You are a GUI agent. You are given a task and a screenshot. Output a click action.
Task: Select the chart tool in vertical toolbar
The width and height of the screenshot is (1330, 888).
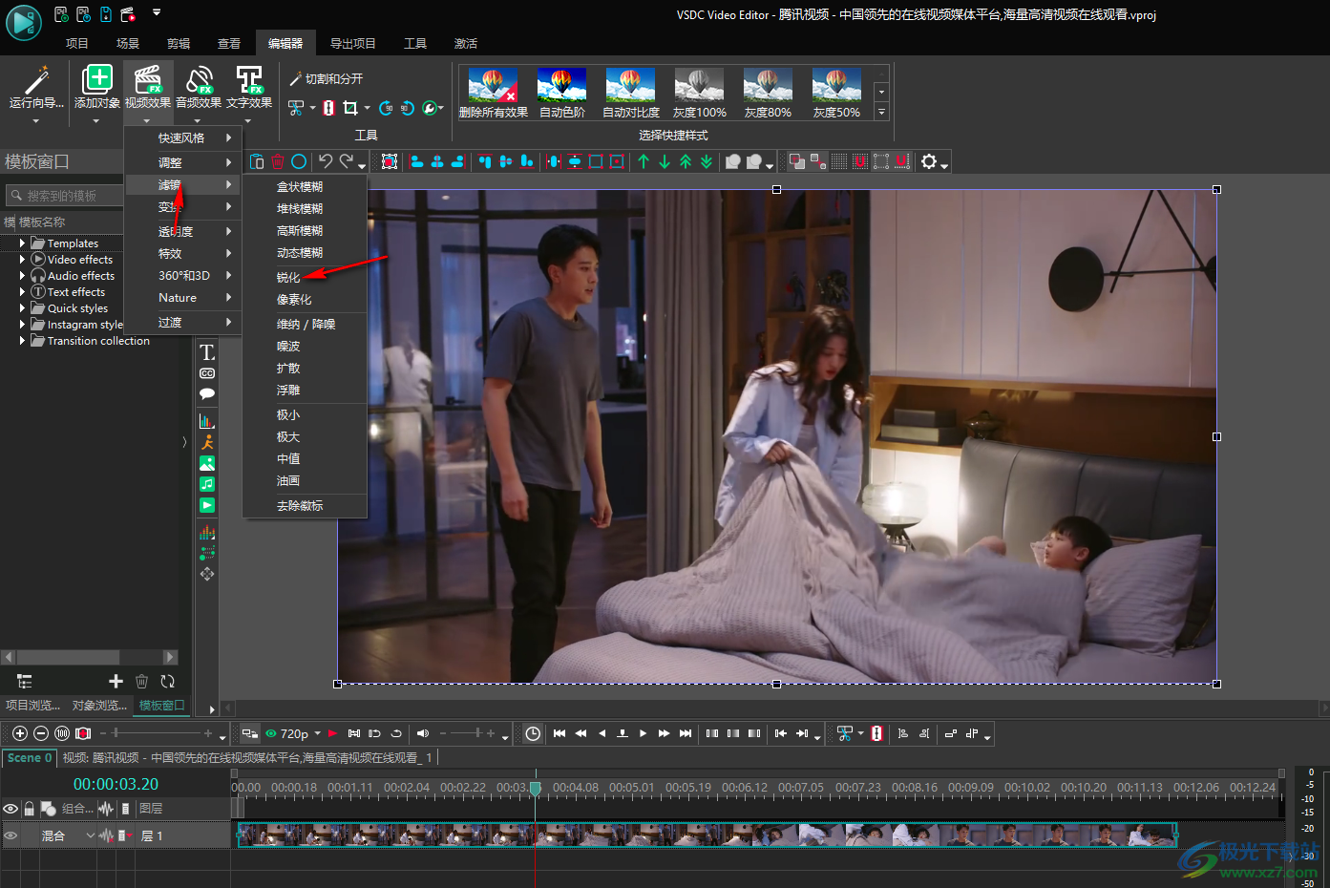point(207,421)
